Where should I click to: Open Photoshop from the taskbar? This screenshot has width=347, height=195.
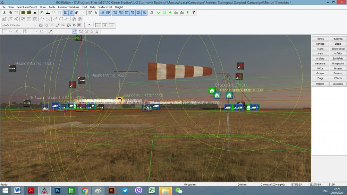58,190
